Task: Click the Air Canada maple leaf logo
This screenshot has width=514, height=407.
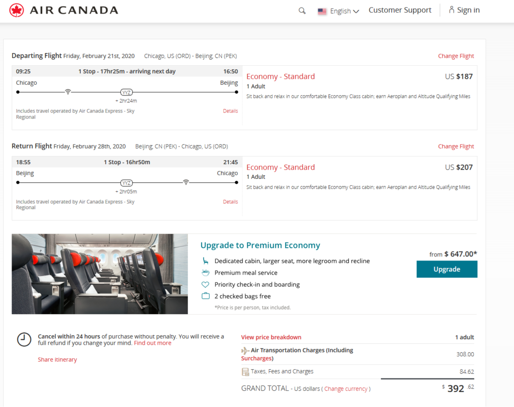Action: [x=17, y=10]
